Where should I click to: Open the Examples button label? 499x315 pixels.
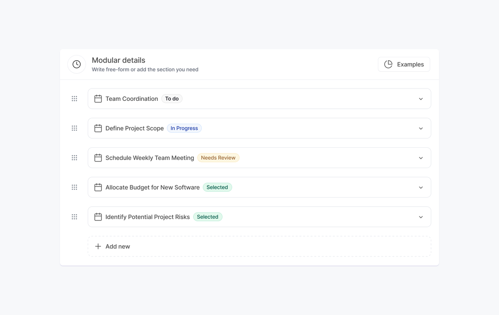[x=410, y=64]
